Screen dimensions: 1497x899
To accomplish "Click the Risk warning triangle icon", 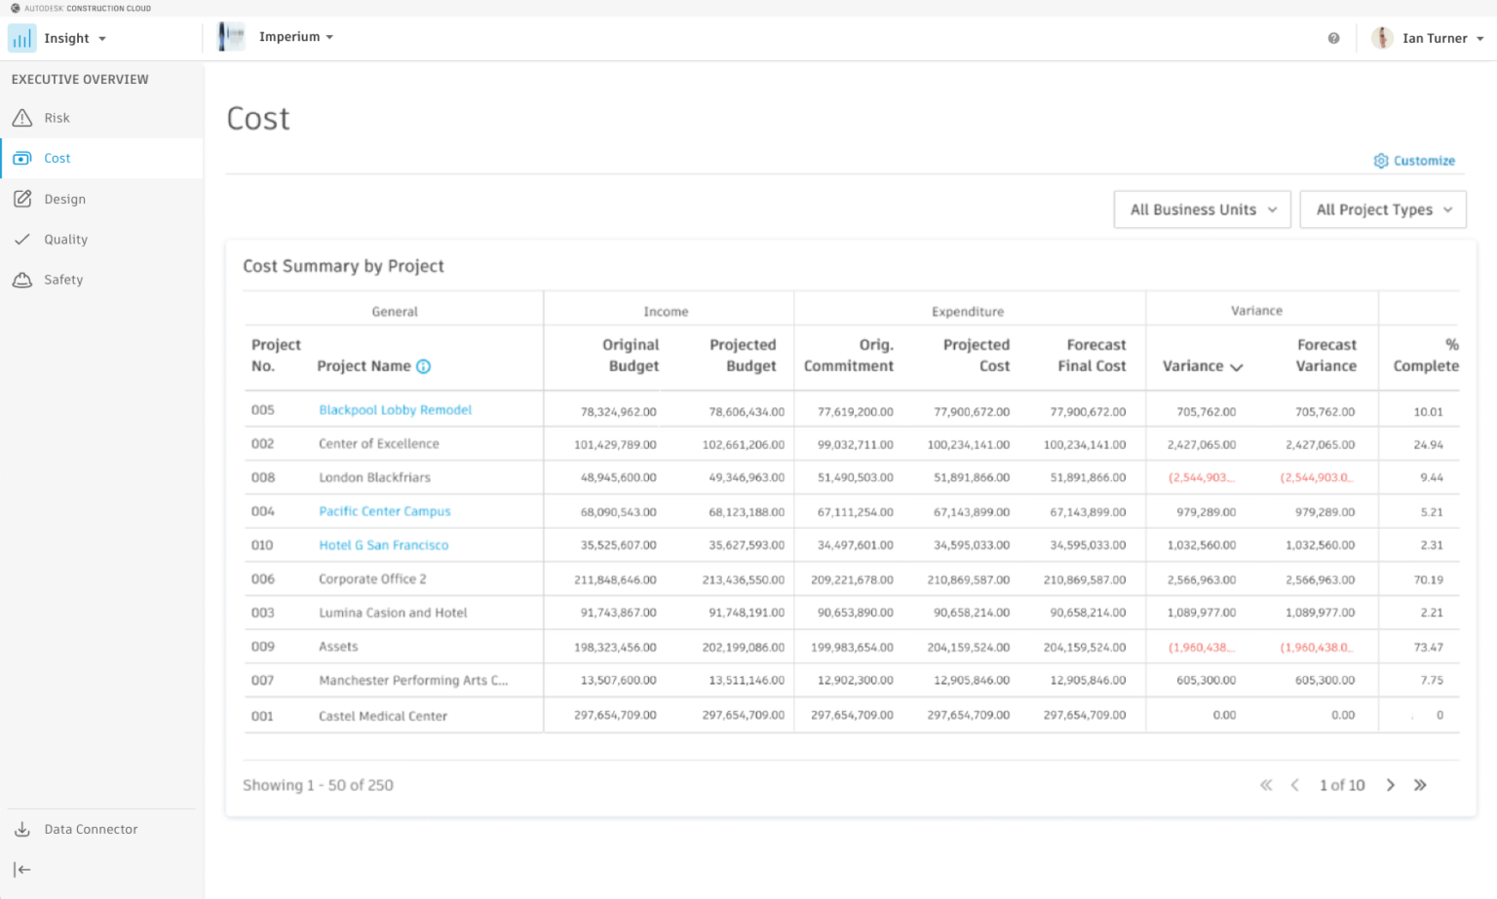I will click(22, 118).
